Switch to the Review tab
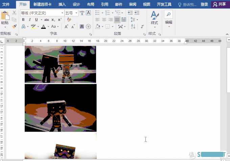 pyautogui.click(x=133, y=4)
